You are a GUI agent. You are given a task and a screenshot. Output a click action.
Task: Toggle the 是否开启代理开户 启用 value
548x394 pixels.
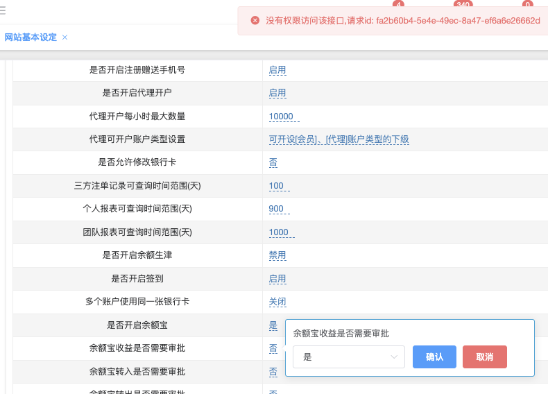277,93
